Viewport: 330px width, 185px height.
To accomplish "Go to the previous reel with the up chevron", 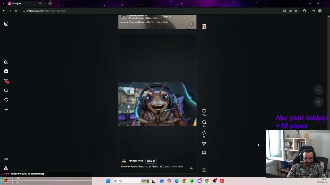I will click(x=318, y=90).
